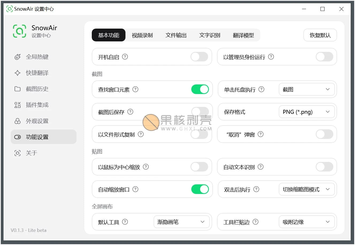Navigate to 插件集成
Screen dimensions: 355x245
coord(44,105)
